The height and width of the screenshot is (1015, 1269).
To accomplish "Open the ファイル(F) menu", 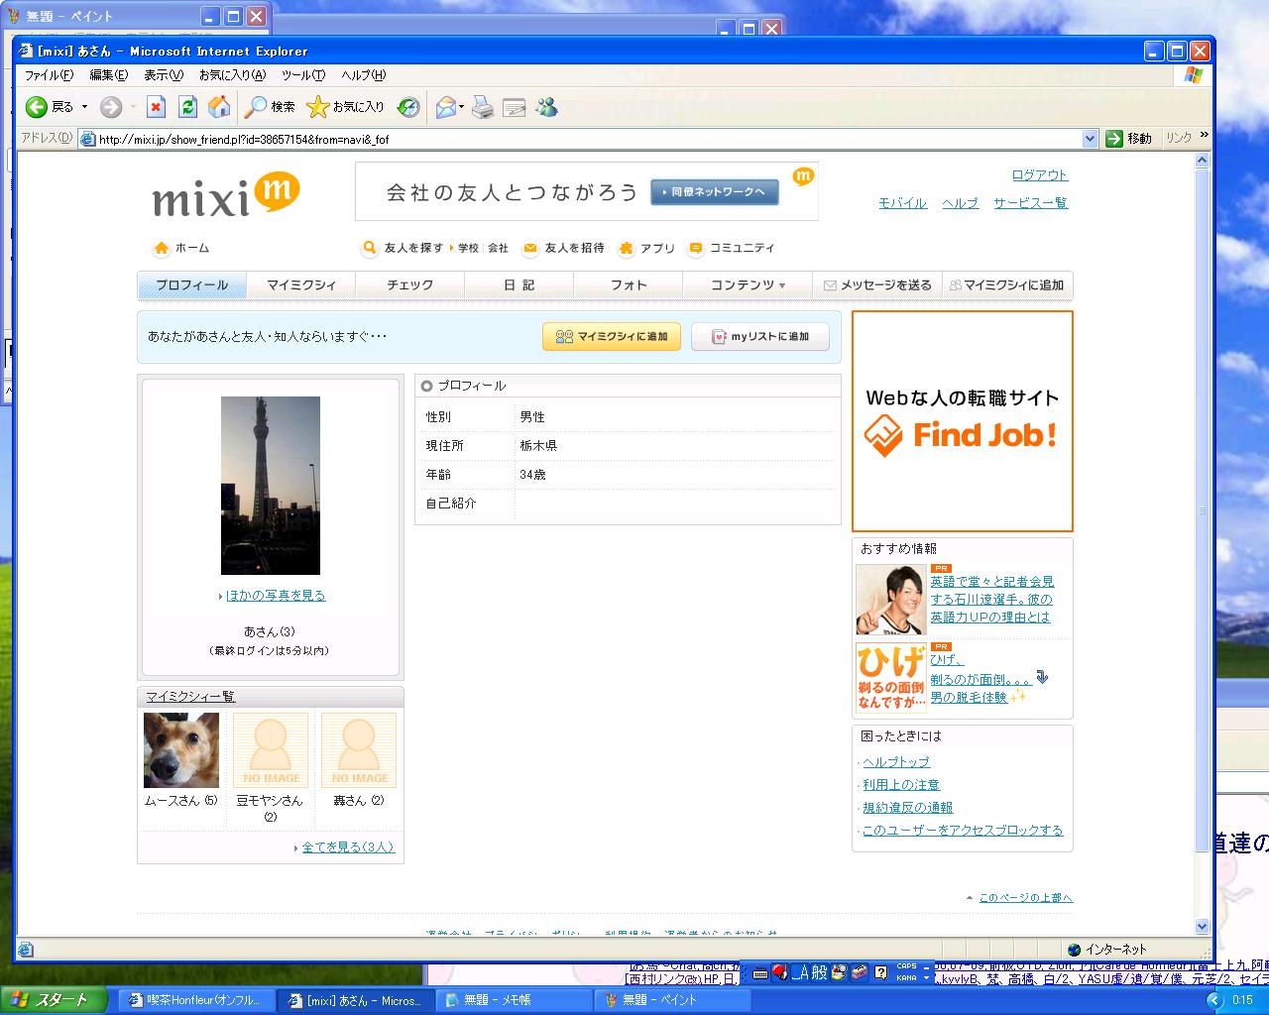I will (x=49, y=75).
